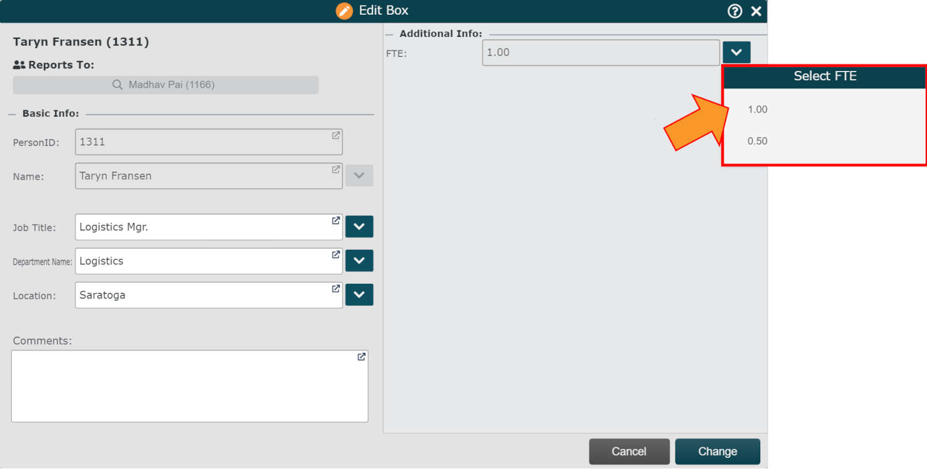Close the Edit Box dialog
The width and height of the screenshot is (927, 469).
756,11
